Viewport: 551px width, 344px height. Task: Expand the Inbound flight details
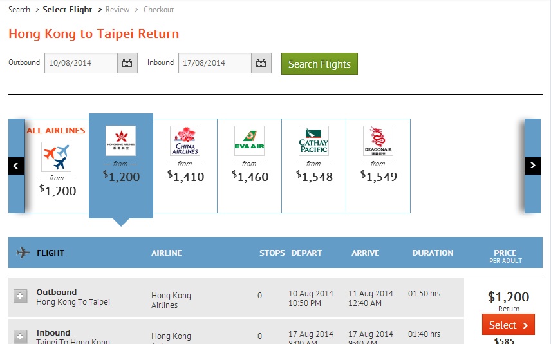pyautogui.click(x=21, y=336)
